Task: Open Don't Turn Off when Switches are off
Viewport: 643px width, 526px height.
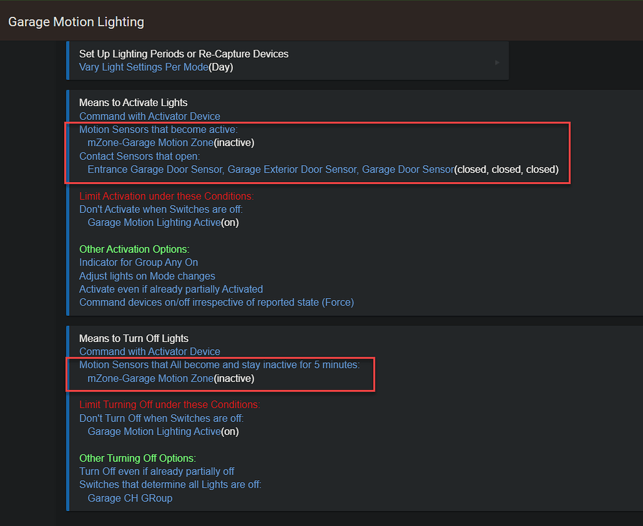Action: 161,418
